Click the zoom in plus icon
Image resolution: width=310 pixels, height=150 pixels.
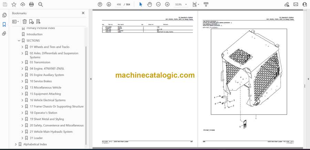pyautogui.click(x=167, y=4)
